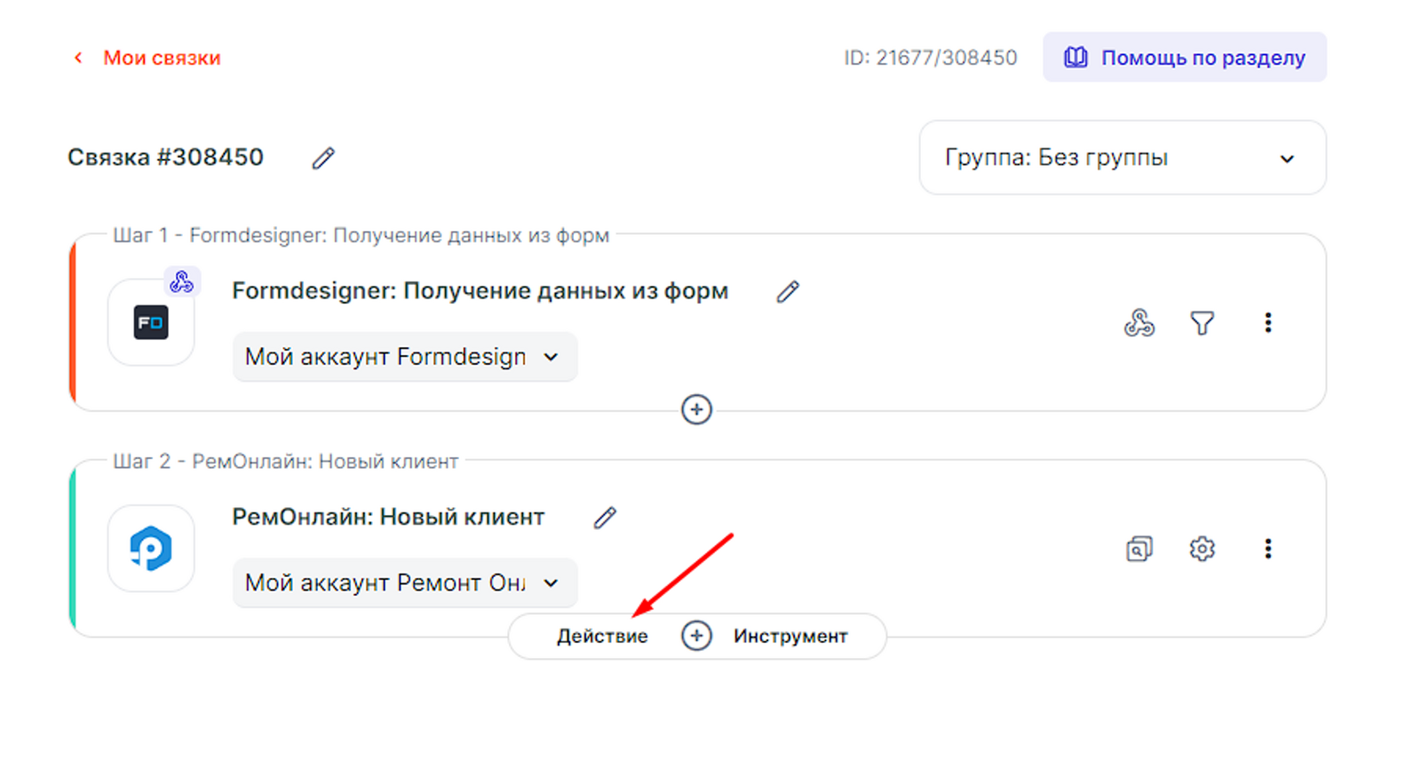
Task: Open the Мой аккаунт Formdesign dropdown
Action: (x=404, y=357)
